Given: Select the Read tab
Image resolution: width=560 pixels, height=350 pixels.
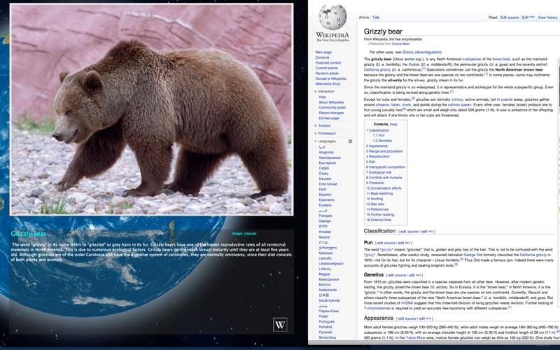Looking at the screenshot, I should click(x=493, y=17).
